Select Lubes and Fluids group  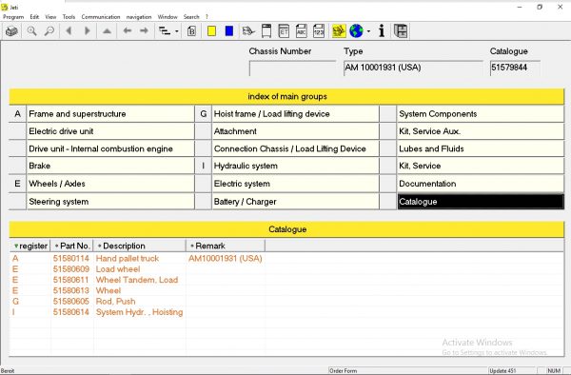[x=481, y=148]
